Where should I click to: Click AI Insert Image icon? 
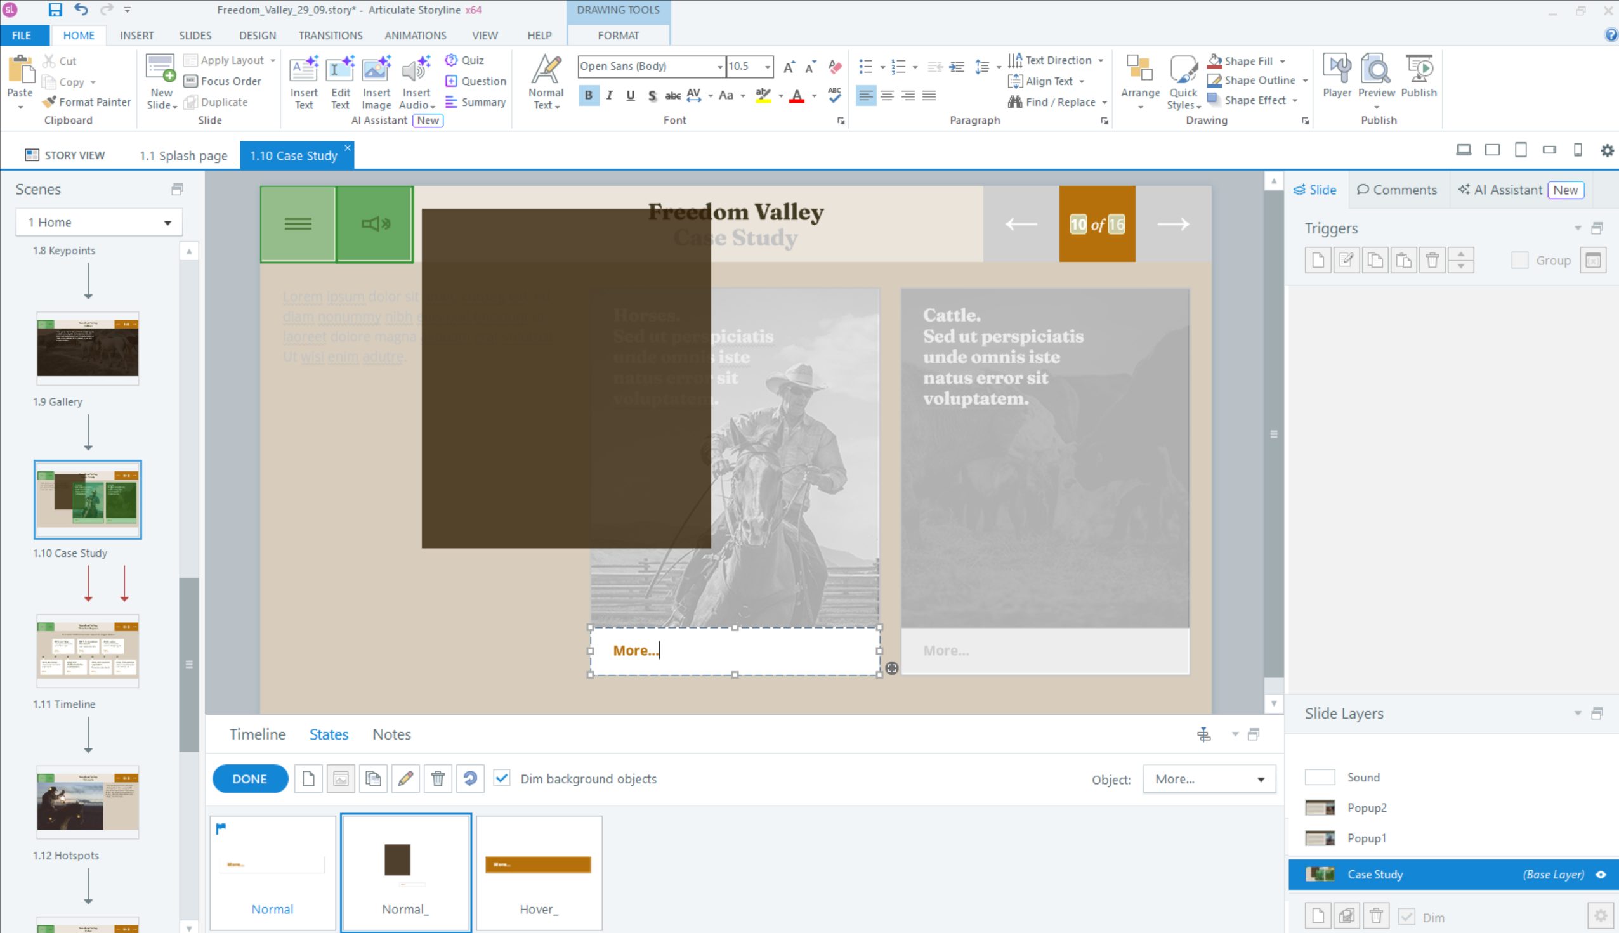[376, 82]
